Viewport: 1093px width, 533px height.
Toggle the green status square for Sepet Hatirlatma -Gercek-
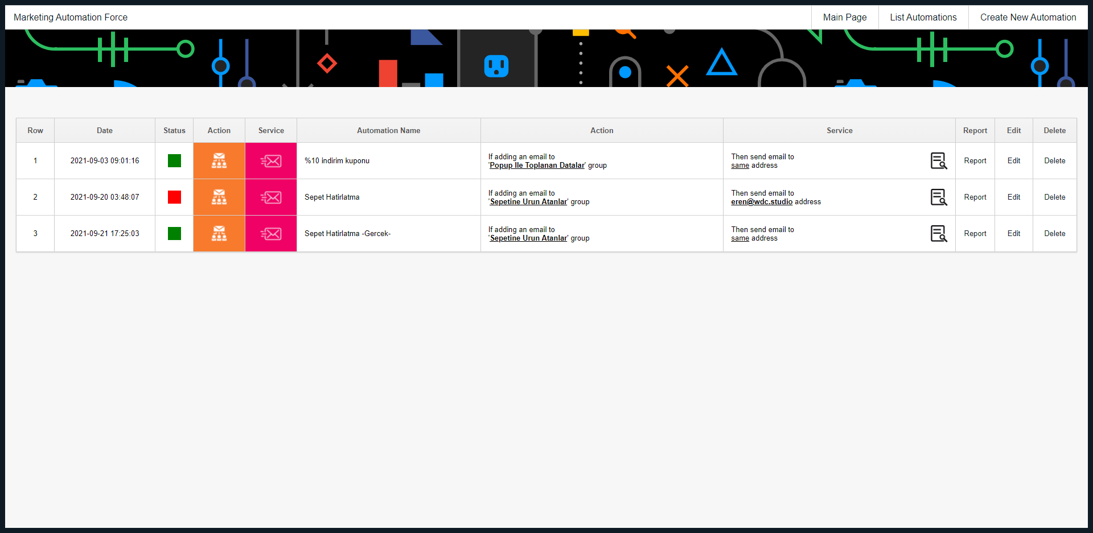pos(174,234)
